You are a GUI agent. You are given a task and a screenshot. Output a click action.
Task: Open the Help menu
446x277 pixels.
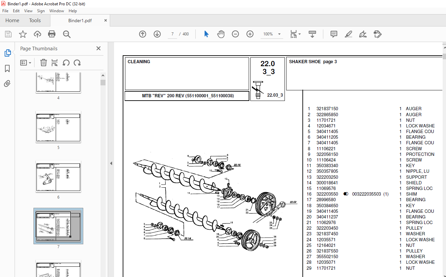pyautogui.click(x=73, y=11)
